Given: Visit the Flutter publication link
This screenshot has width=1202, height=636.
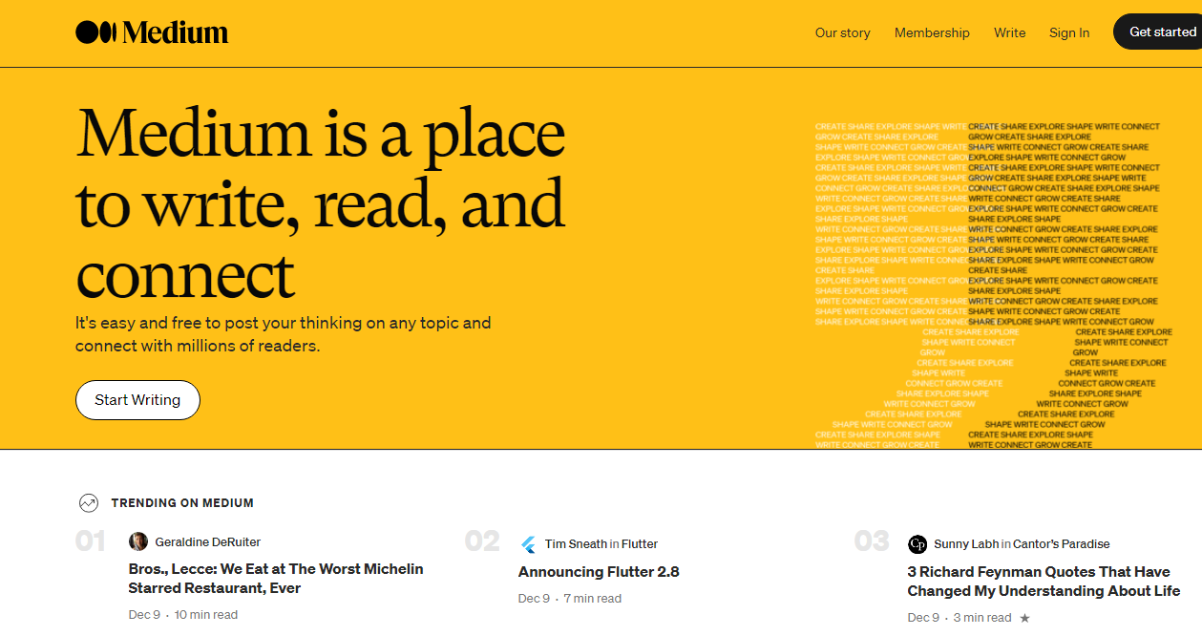Looking at the screenshot, I should (640, 544).
